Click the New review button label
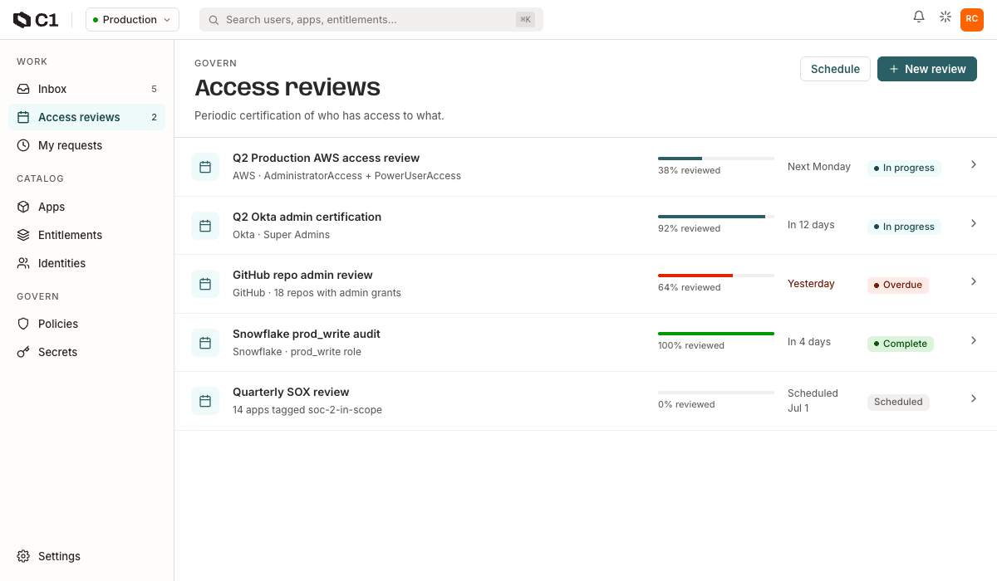Viewport: 997px width, 581px height. pos(936,69)
